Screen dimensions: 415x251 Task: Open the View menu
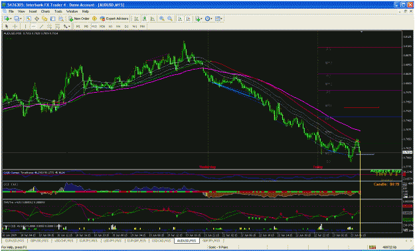pyautogui.click(x=21, y=11)
